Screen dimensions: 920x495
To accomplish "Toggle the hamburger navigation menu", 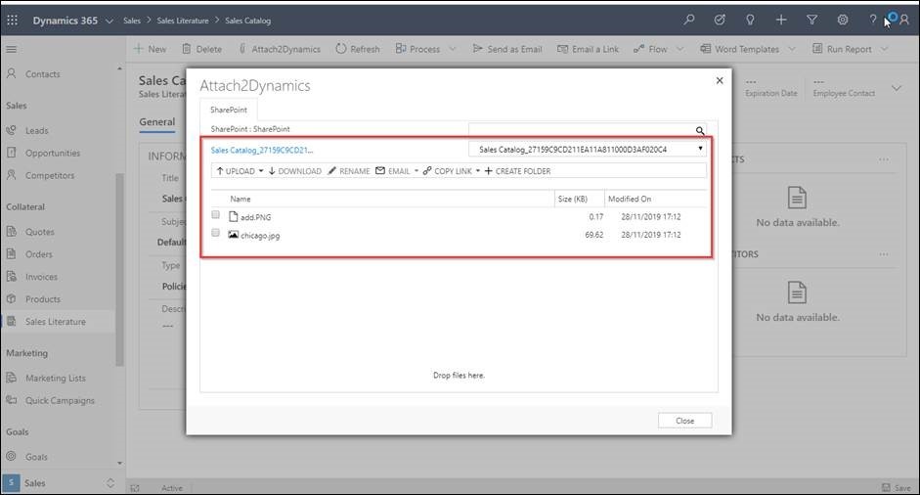I will (x=11, y=49).
